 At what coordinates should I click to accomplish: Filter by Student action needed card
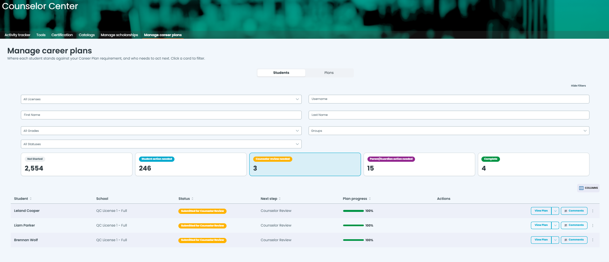pyautogui.click(x=191, y=164)
